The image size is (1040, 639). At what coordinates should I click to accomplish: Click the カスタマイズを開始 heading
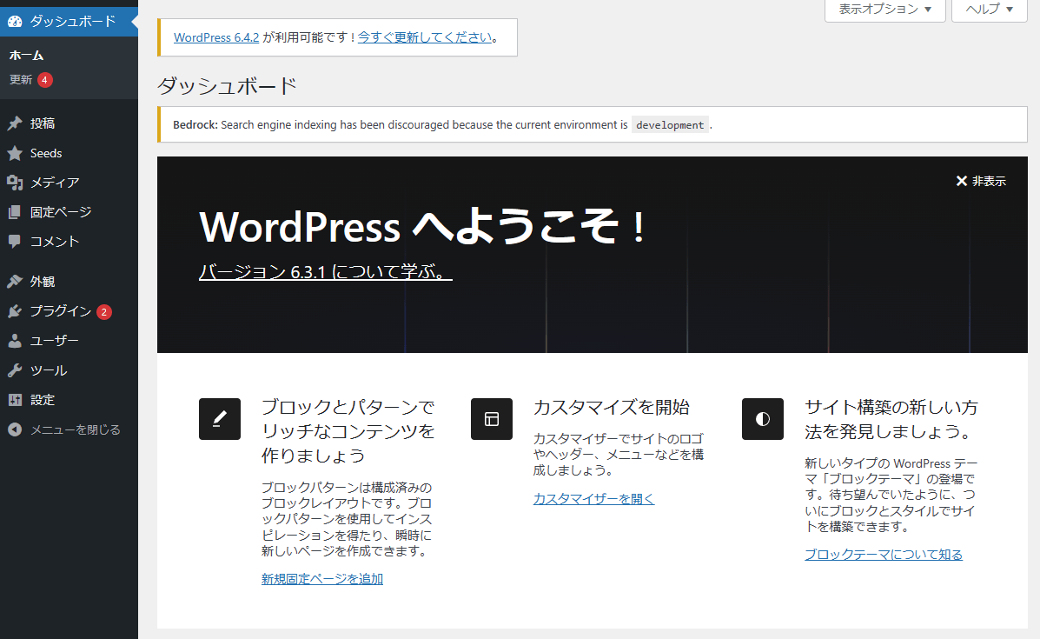(x=612, y=407)
